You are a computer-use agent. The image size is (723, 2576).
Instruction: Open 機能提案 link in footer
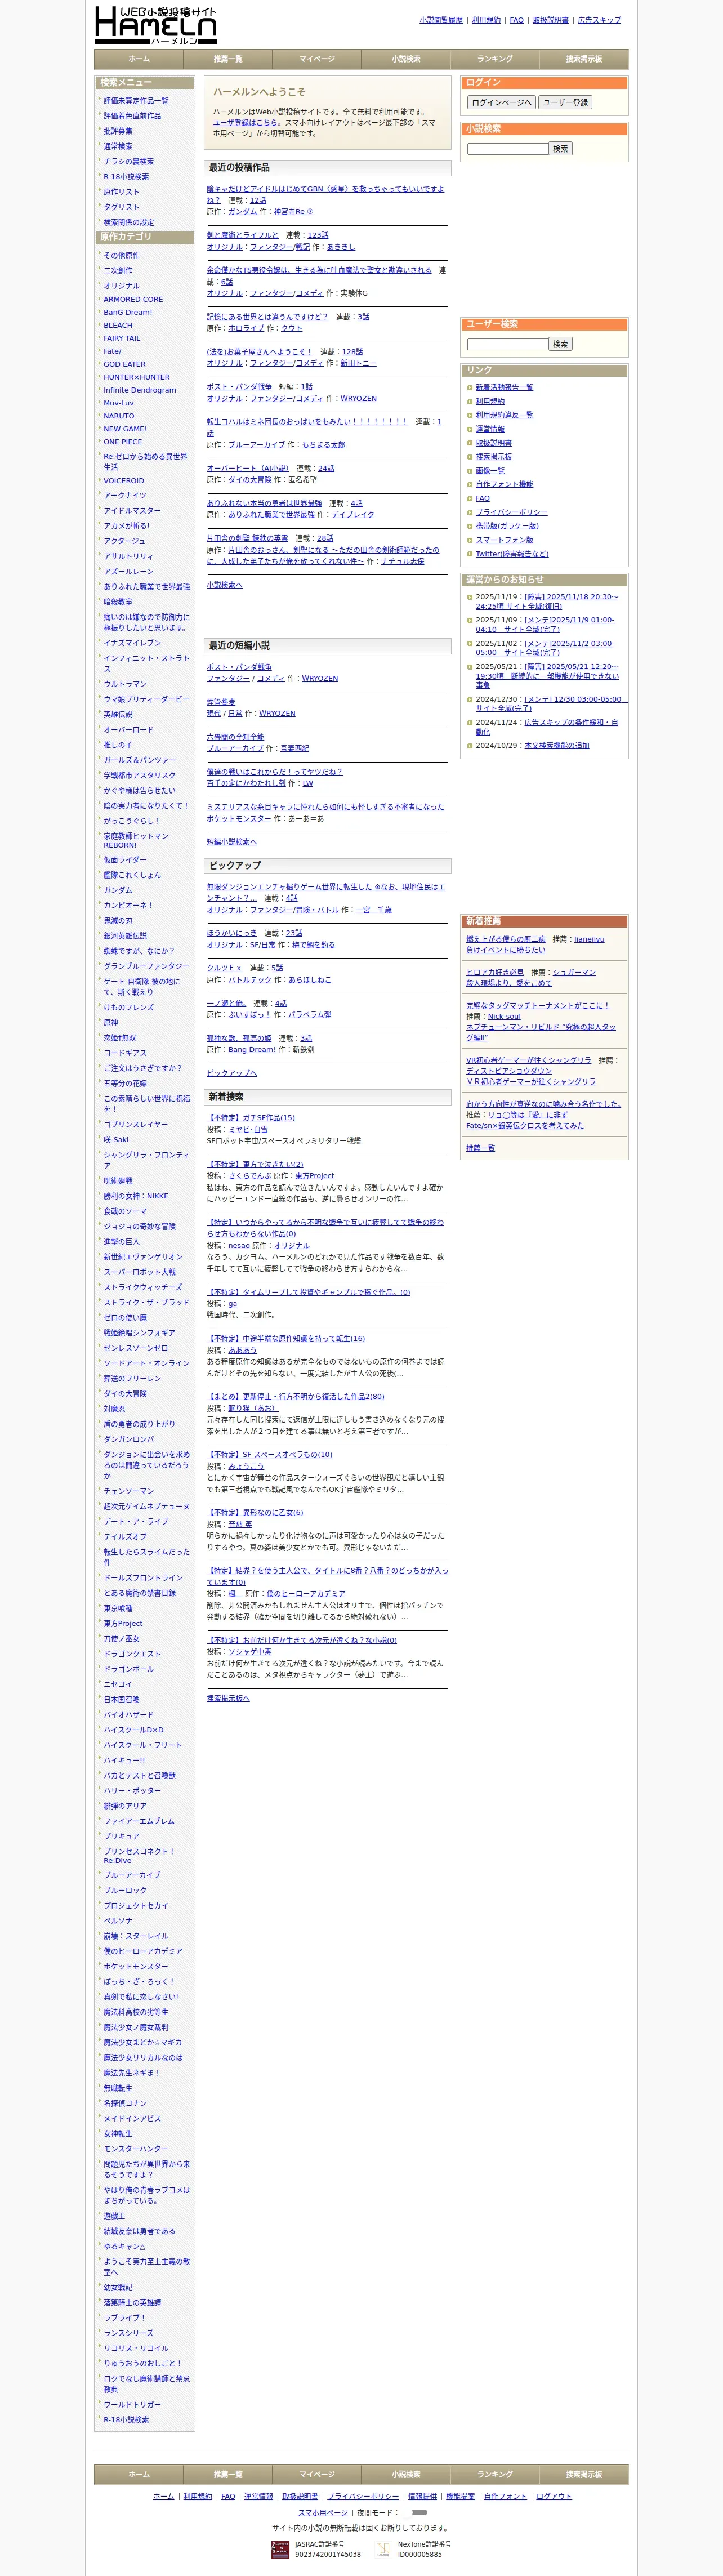coord(461,2496)
